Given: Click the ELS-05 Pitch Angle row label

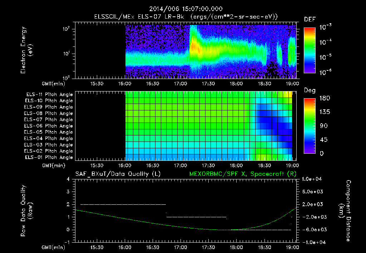Looking at the screenshot, I should point(49,132).
